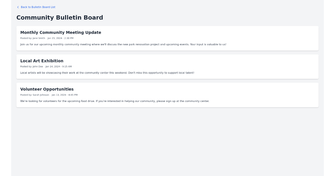This screenshot has height=176, width=335.
Task: Select the timestamp 'Jan 13, 2024 - 4:45 PM'
Action: 65,95
